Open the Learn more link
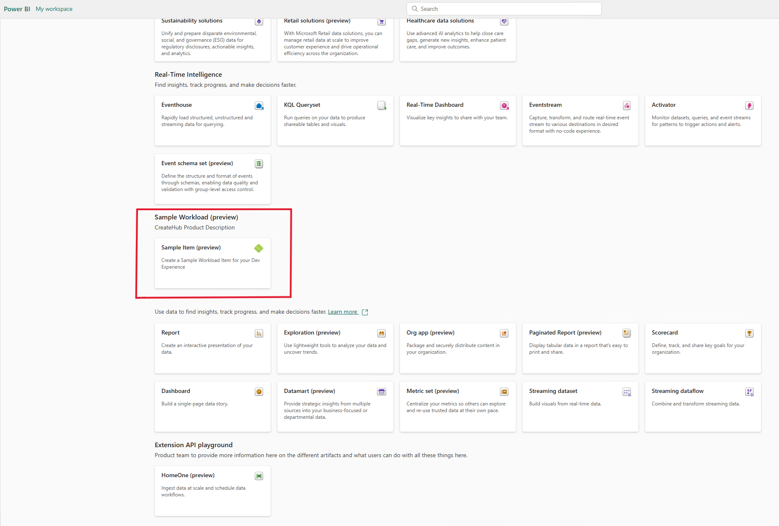 (342, 312)
